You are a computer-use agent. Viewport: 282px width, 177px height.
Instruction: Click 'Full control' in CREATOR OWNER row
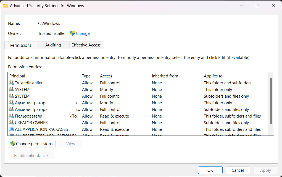[x=110, y=123]
